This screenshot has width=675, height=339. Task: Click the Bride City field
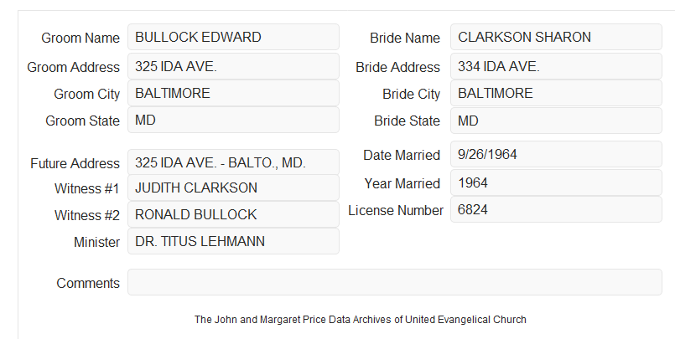coord(556,93)
